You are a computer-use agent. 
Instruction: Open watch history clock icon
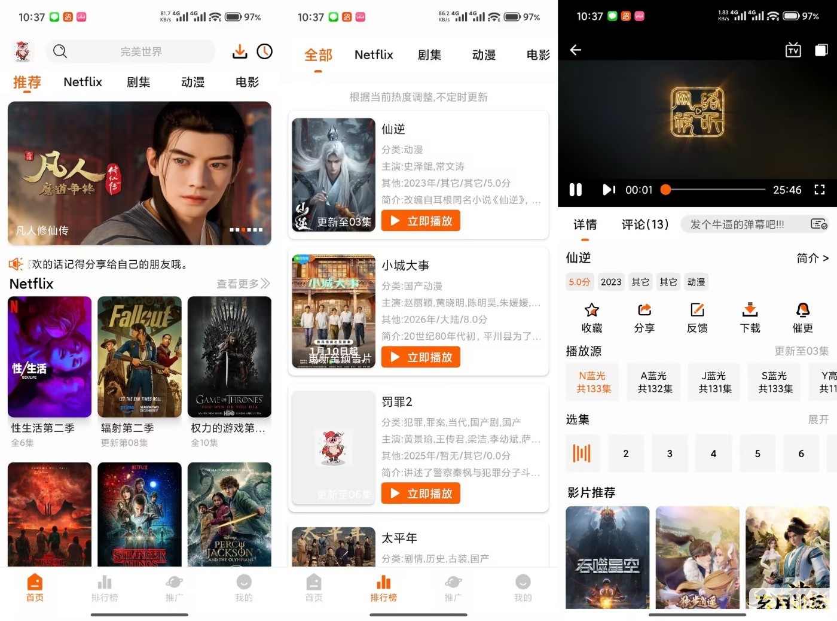(x=264, y=51)
